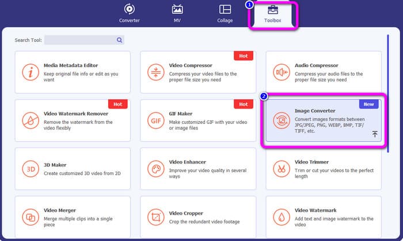Click the pin-to-top arrow in Image Converter
The width and height of the screenshot is (403, 241).
(374, 134)
